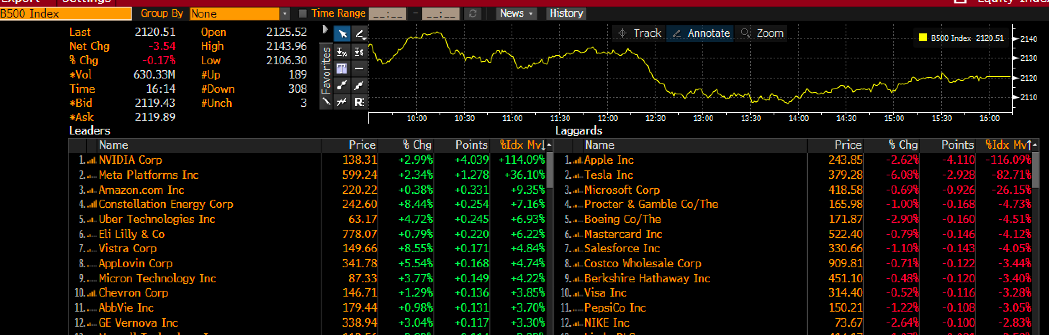
Task: Select the two-point trend line tool
Action: [342, 86]
